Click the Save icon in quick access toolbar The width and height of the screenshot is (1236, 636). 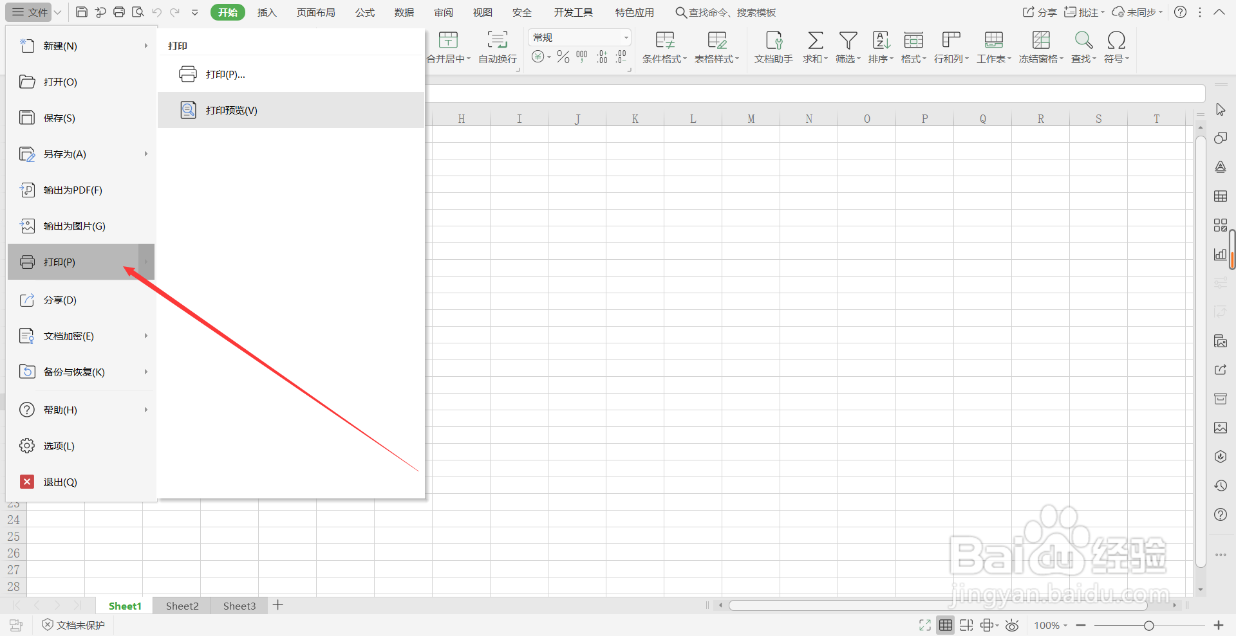pos(82,12)
